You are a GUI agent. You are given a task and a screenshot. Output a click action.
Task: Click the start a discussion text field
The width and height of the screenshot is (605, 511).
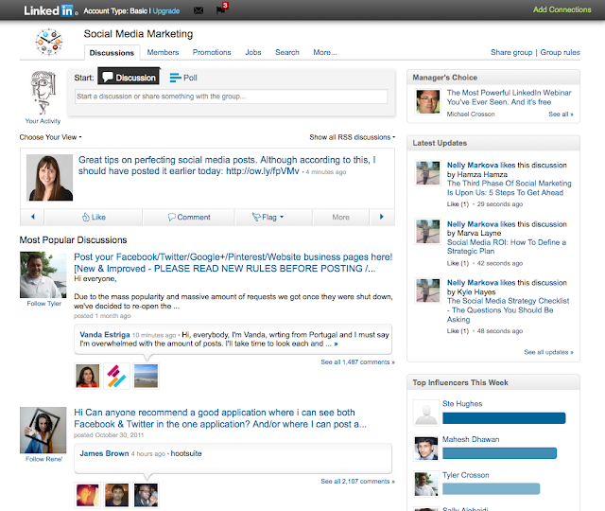(x=231, y=97)
